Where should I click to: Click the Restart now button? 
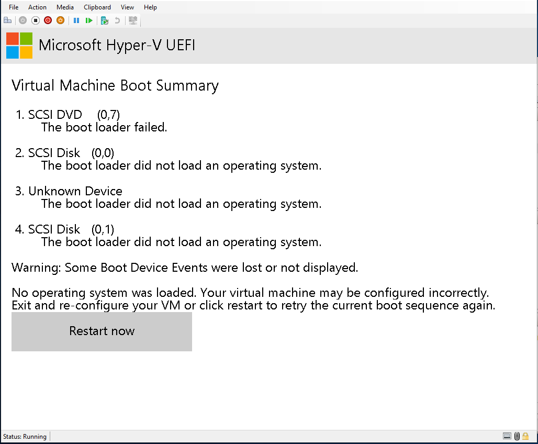click(x=102, y=331)
